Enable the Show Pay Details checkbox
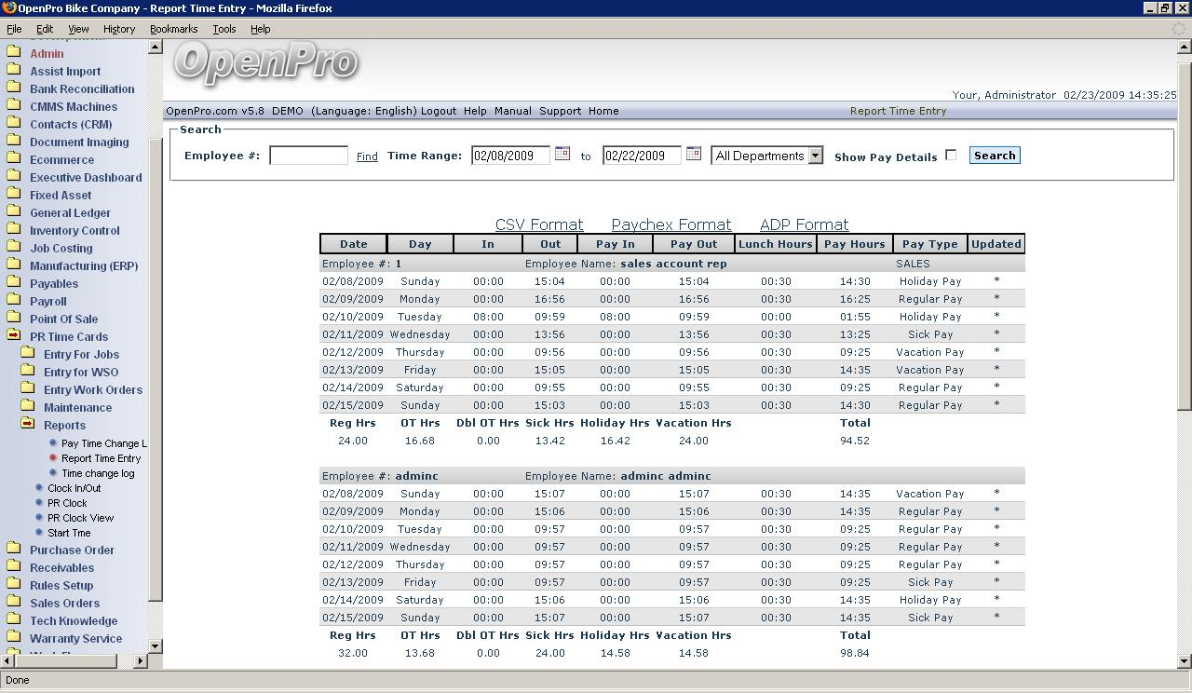 coord(951,156)
